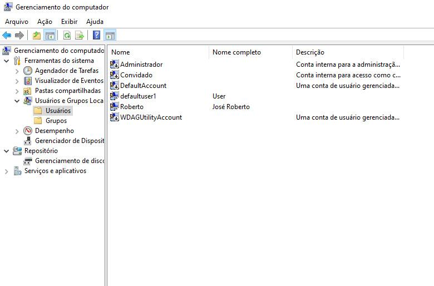Click the Export List toolbar icon
This screenshot has width=434, height=286.
pos(80,35)
